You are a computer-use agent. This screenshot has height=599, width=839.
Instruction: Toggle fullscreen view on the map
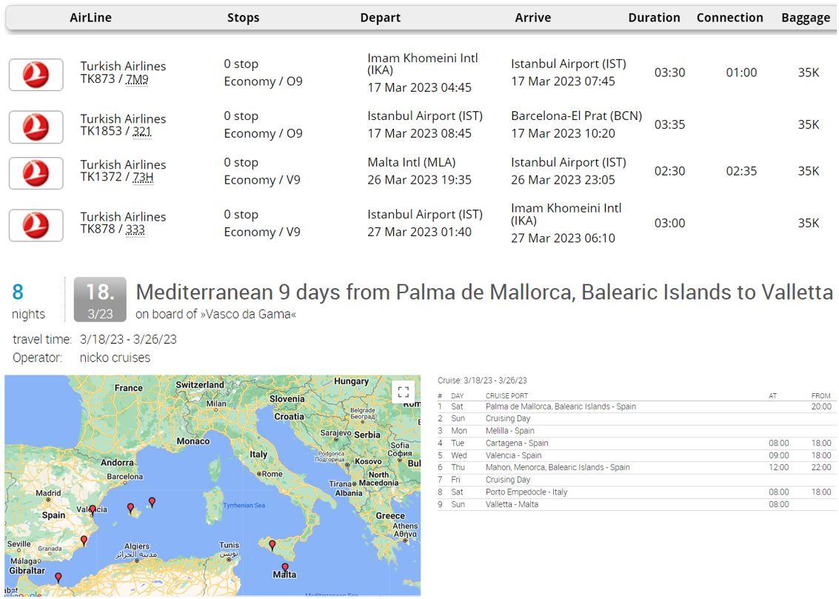[x=403, y=392]
